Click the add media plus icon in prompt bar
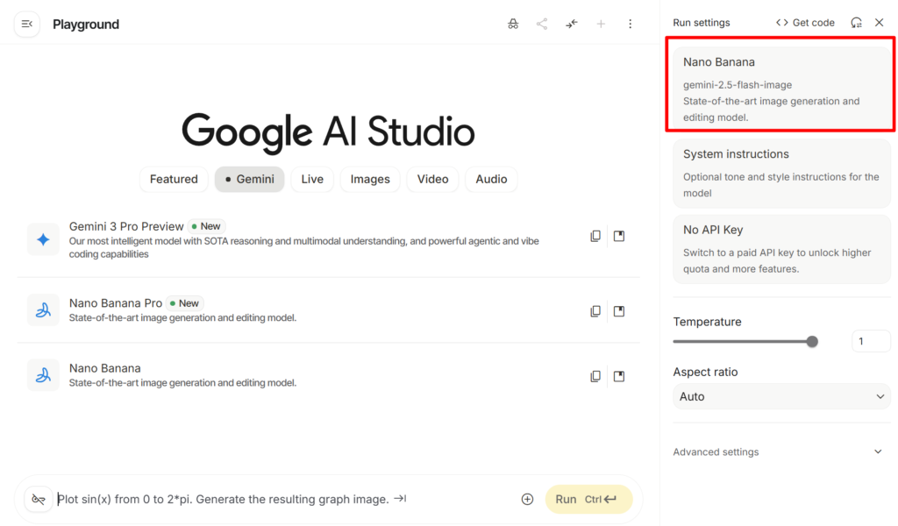898x526 pixels. [x=527, y=499]
